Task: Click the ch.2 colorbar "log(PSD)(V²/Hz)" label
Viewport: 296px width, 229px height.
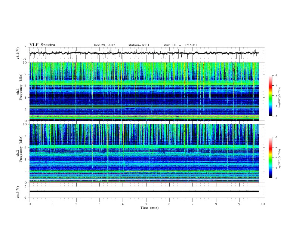Action: click(280, 159)
